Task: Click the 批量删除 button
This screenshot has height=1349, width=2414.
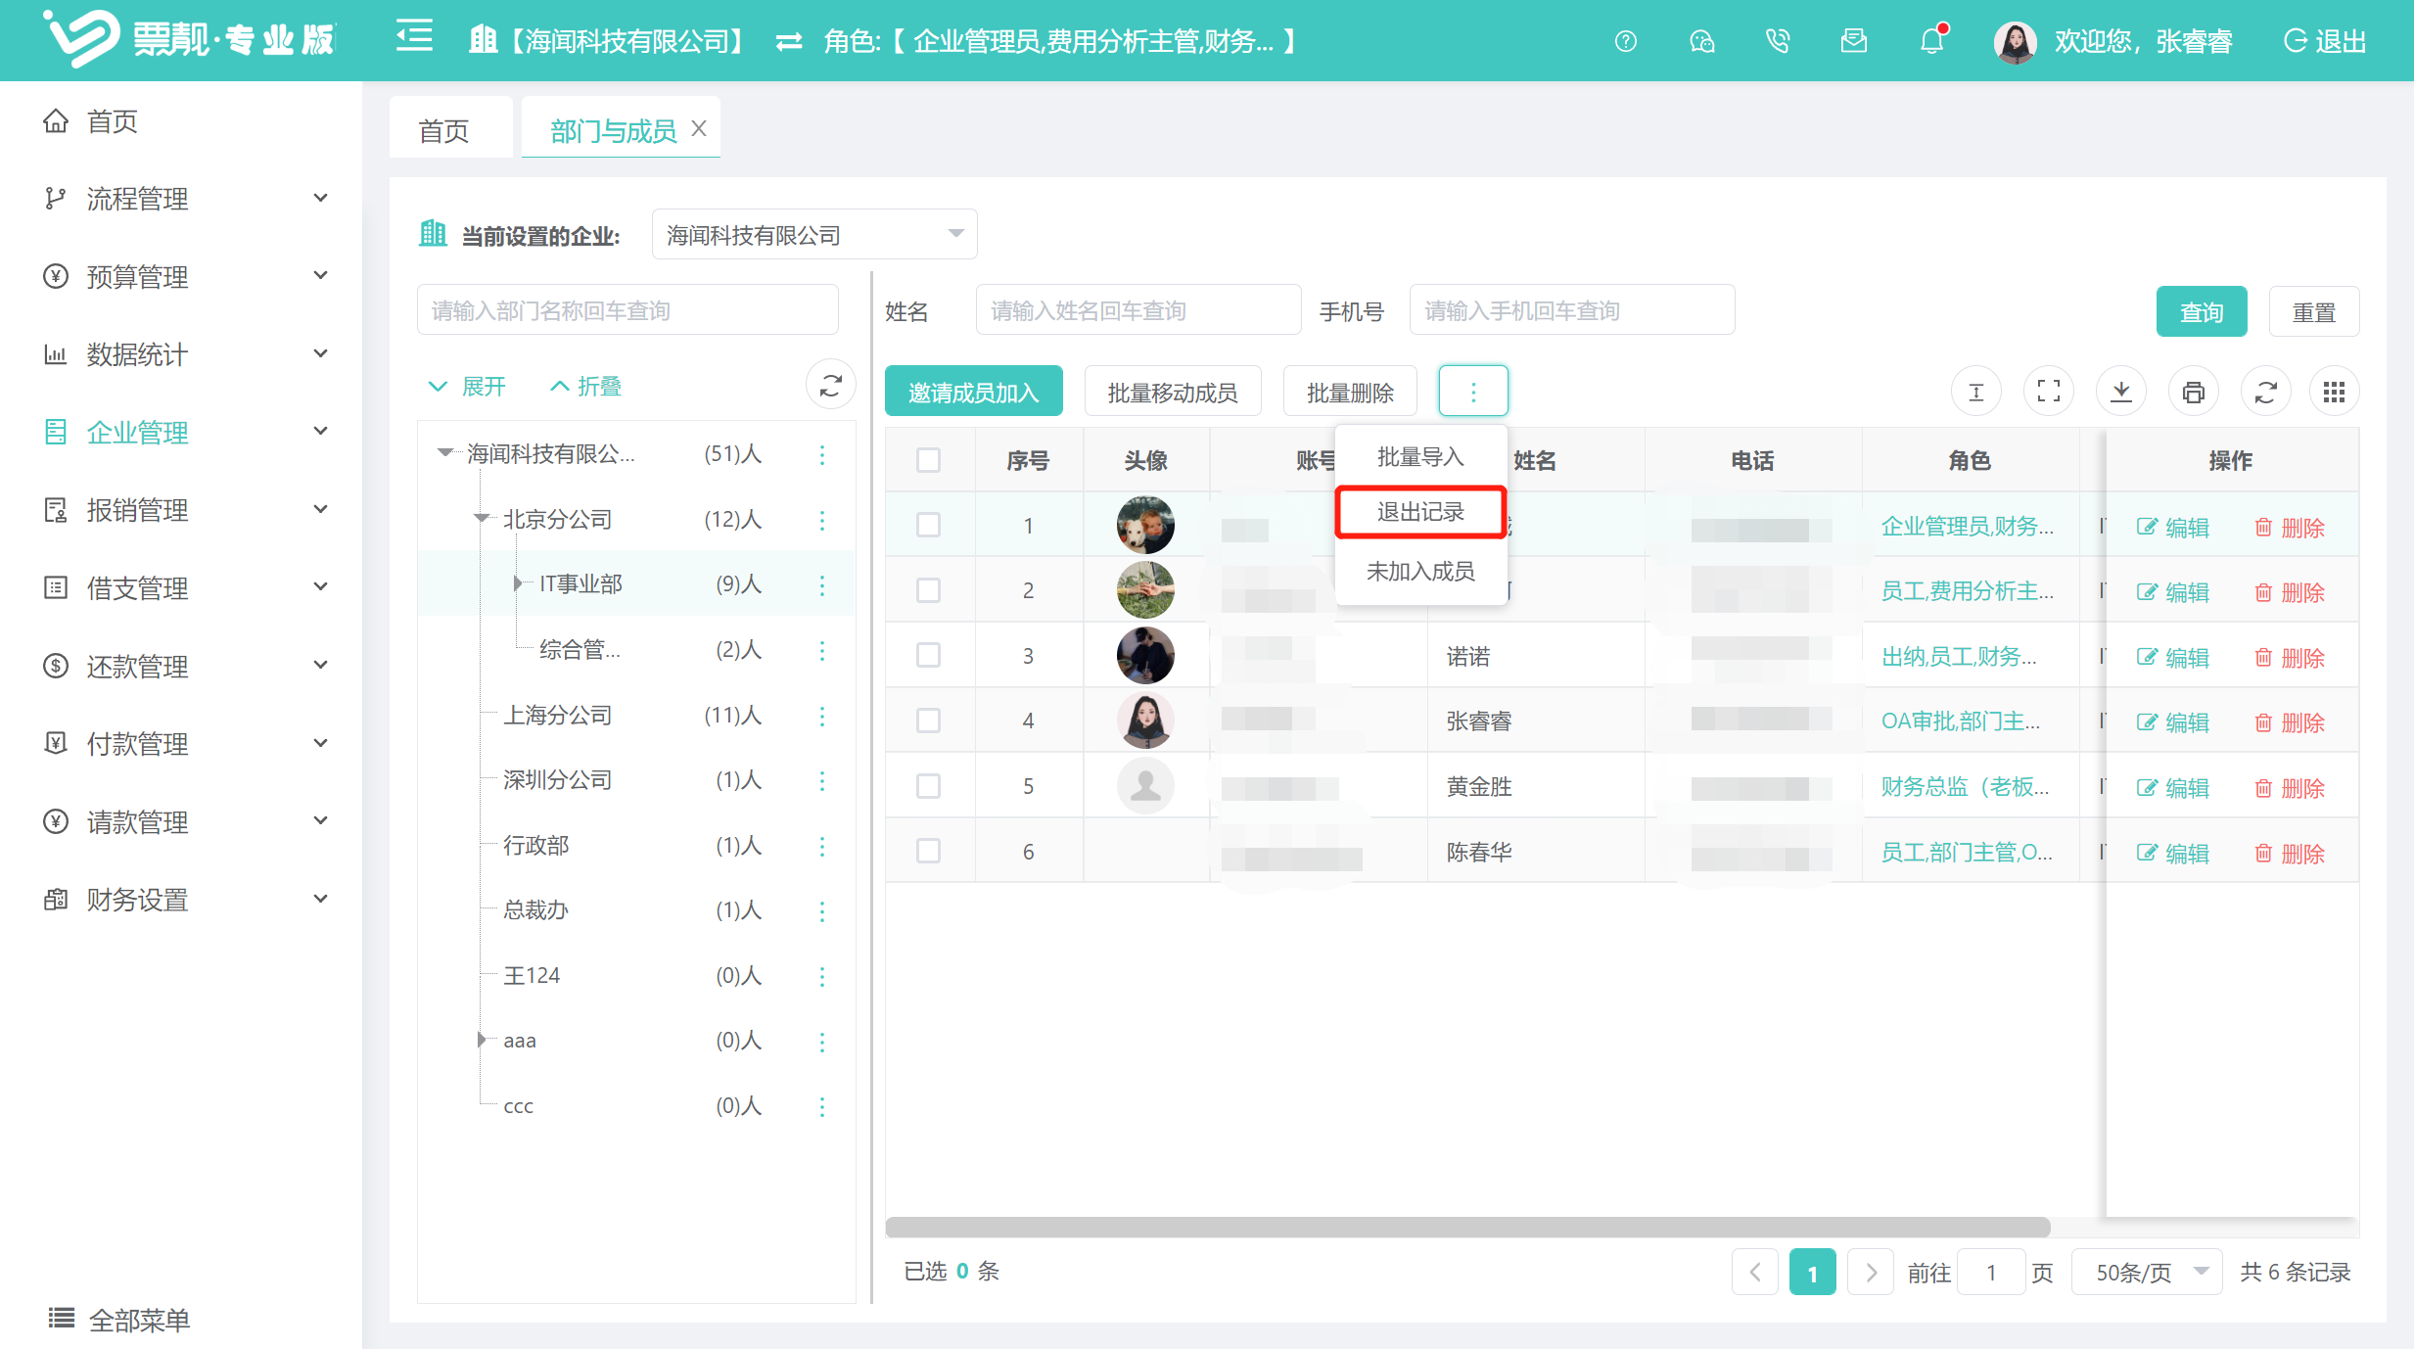Action: pos(1350,392)
